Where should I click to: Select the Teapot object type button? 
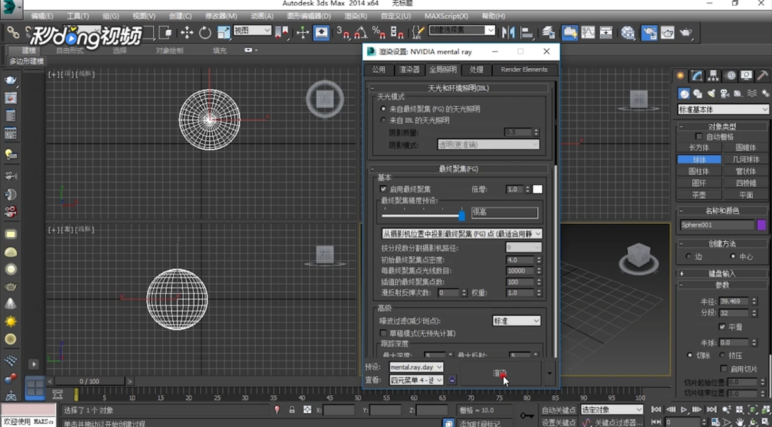click(699, 195)
